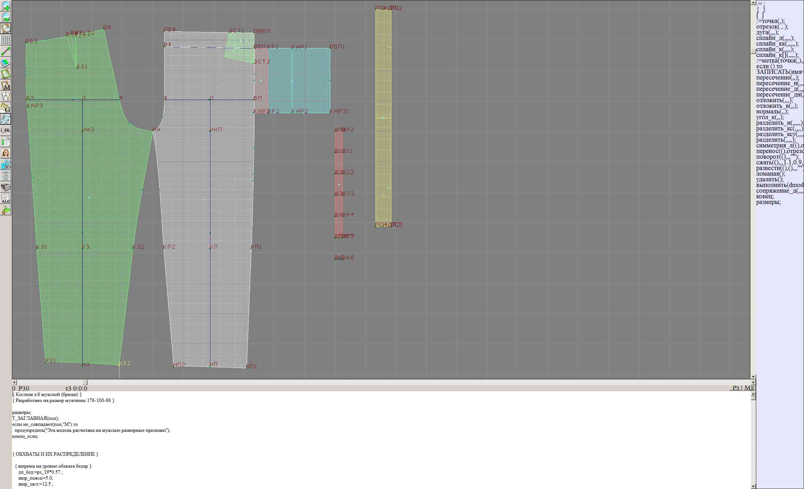The height and width of the screenshot is (489, 804).
Task: Click the Рз button on status bar
Action: [736, 387]
